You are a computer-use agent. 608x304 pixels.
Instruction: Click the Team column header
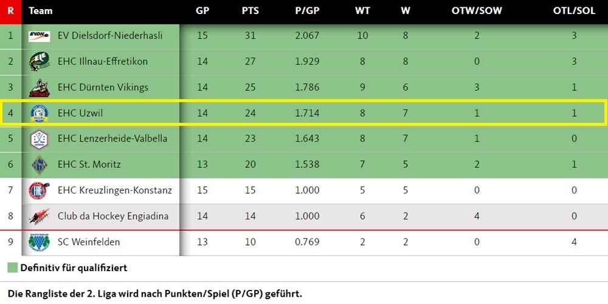point(41,11)
